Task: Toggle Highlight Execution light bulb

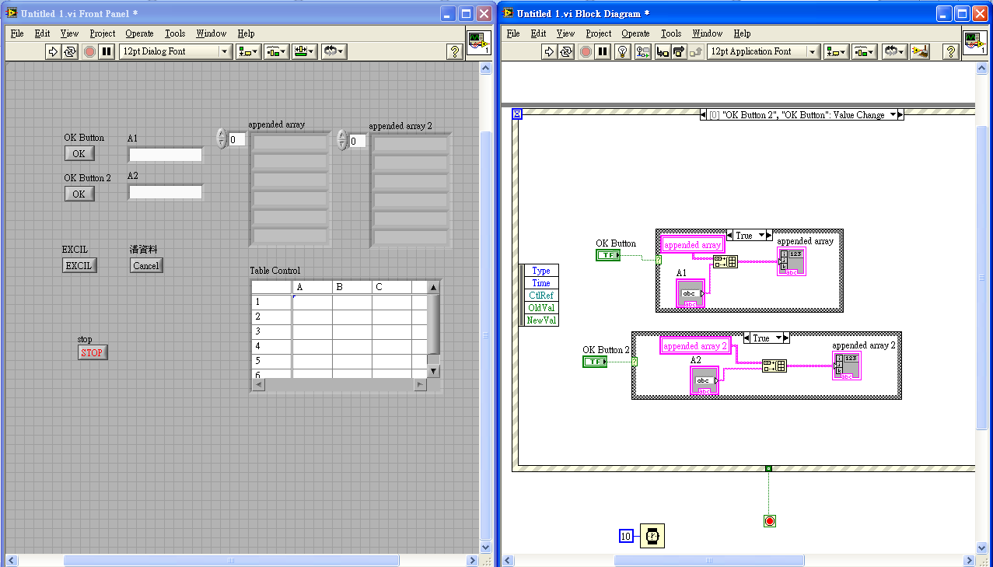Action: click(622, 51)
